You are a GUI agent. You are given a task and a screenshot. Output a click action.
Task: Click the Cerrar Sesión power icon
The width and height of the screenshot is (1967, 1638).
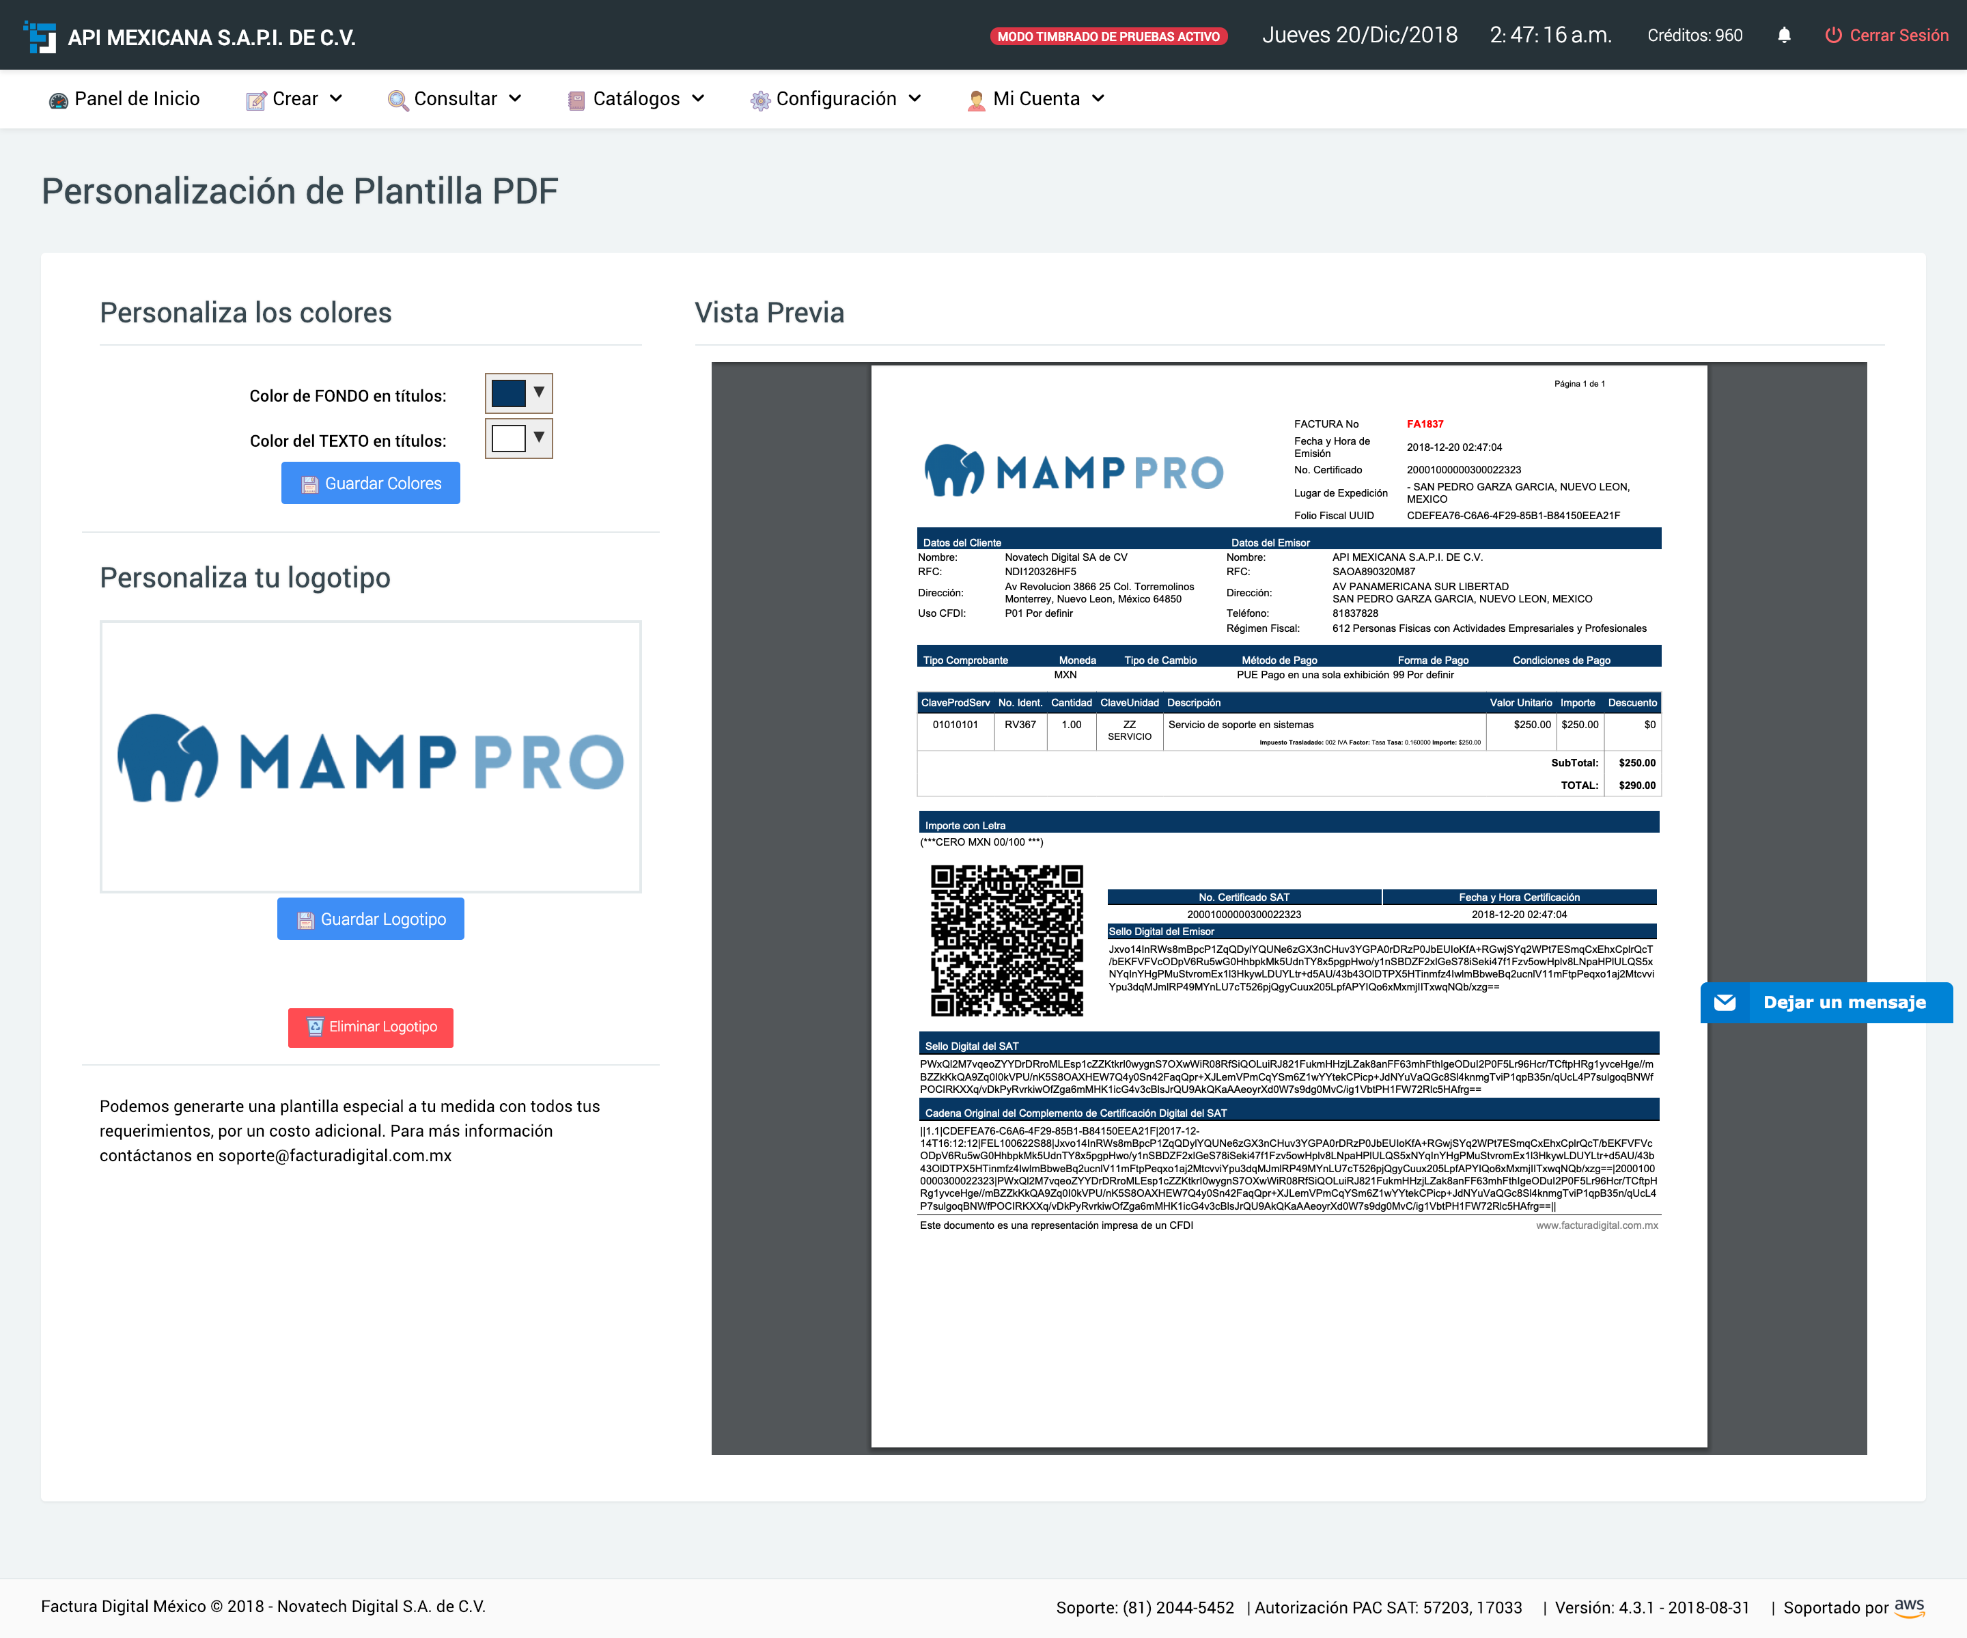(1833, 36)
